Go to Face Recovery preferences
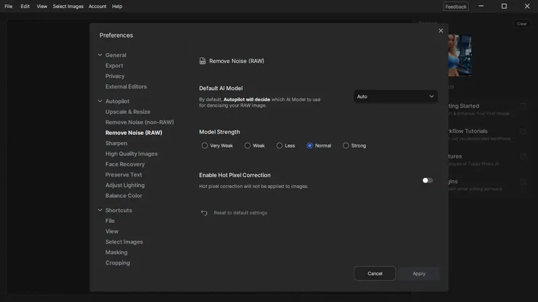Viewport: 538px width, 302px height. (x=125, y=164)
